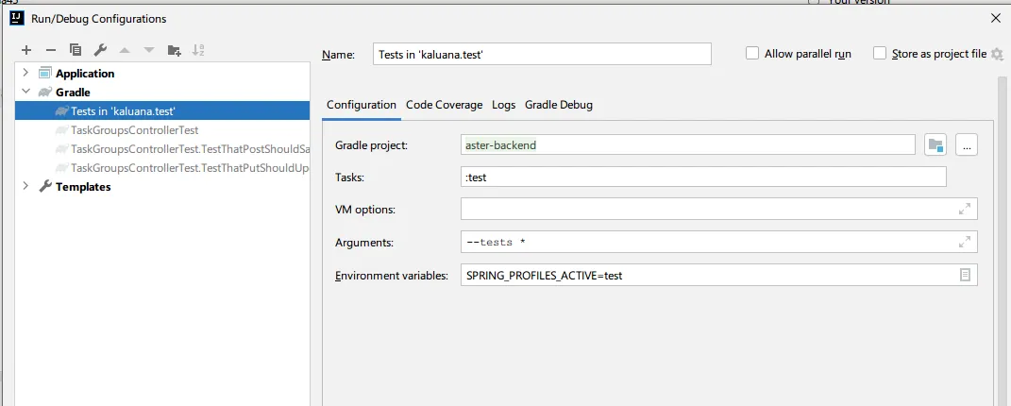Click the store as project file gear icon
The width and height of the screenshot is (1011, 406).
pyautogui.click(x=997, y=55)
